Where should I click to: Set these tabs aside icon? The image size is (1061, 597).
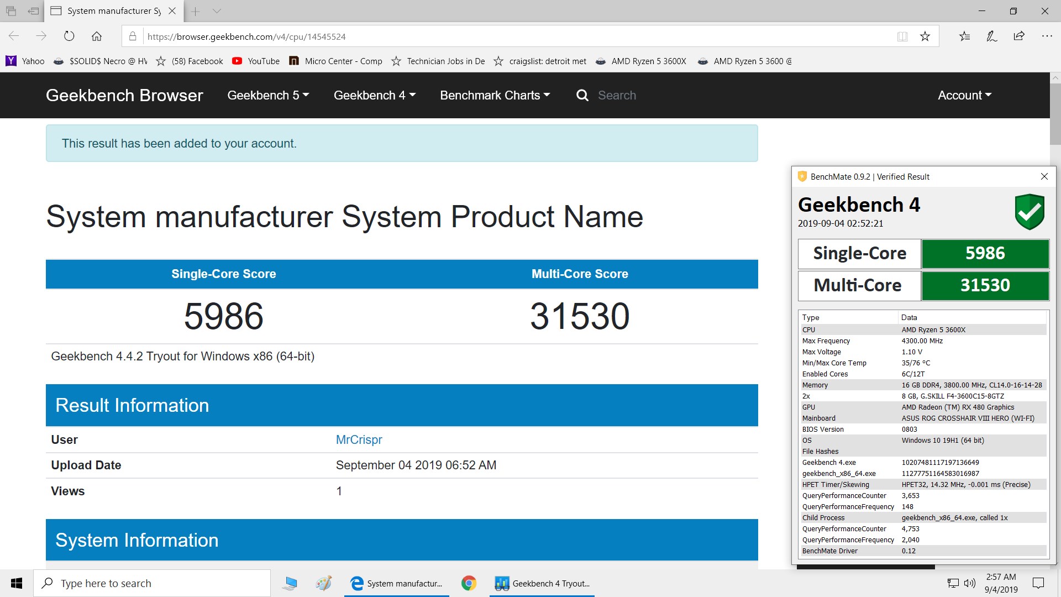[33, 11]
